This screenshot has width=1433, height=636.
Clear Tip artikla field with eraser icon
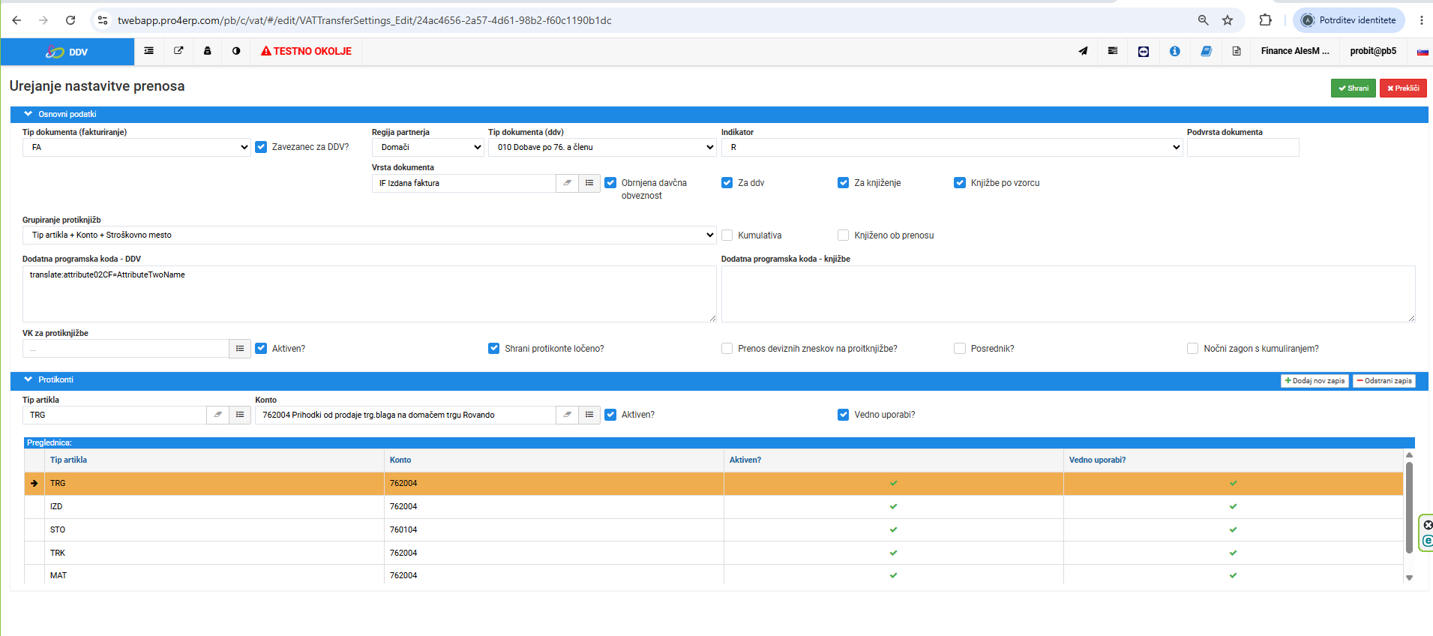pos(218,415)
